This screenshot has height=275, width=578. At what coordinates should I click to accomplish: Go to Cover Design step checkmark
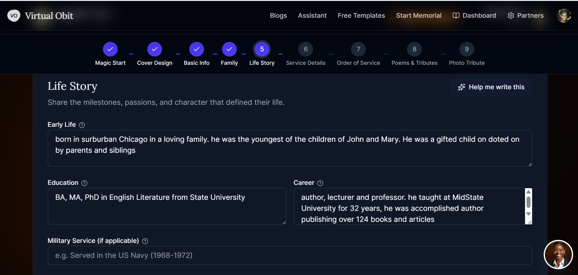tap(155, 49)
